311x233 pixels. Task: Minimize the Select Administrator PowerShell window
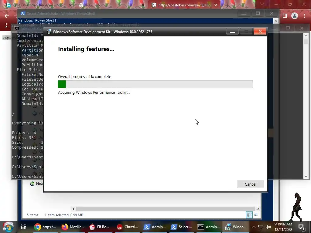[244, 13]
